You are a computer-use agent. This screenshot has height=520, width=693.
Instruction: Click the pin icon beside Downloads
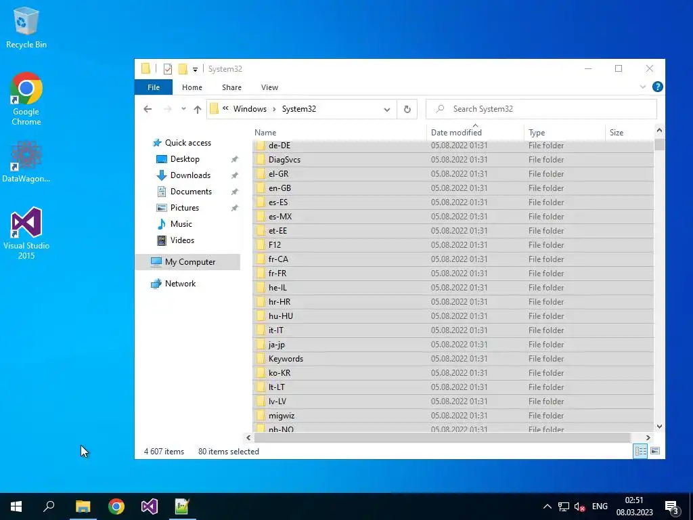(x=235, y=175)
